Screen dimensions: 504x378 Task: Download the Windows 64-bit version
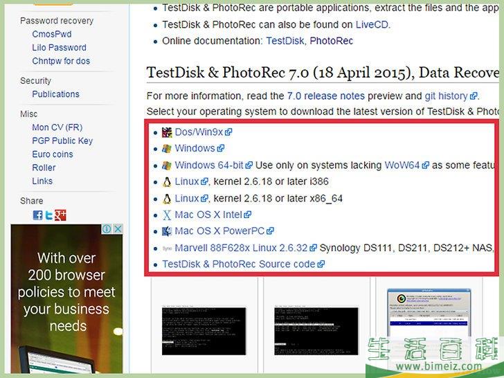209,165
